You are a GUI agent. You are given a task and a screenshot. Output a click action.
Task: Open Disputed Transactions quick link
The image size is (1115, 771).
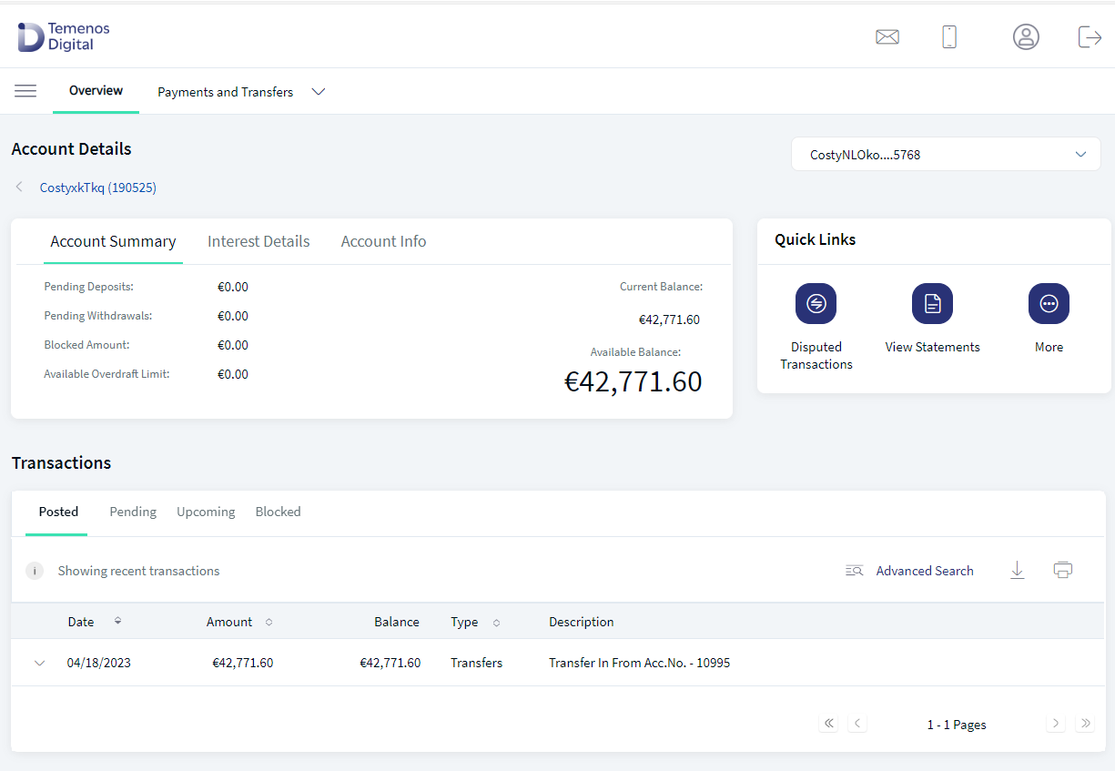click(x=816, y=304)
